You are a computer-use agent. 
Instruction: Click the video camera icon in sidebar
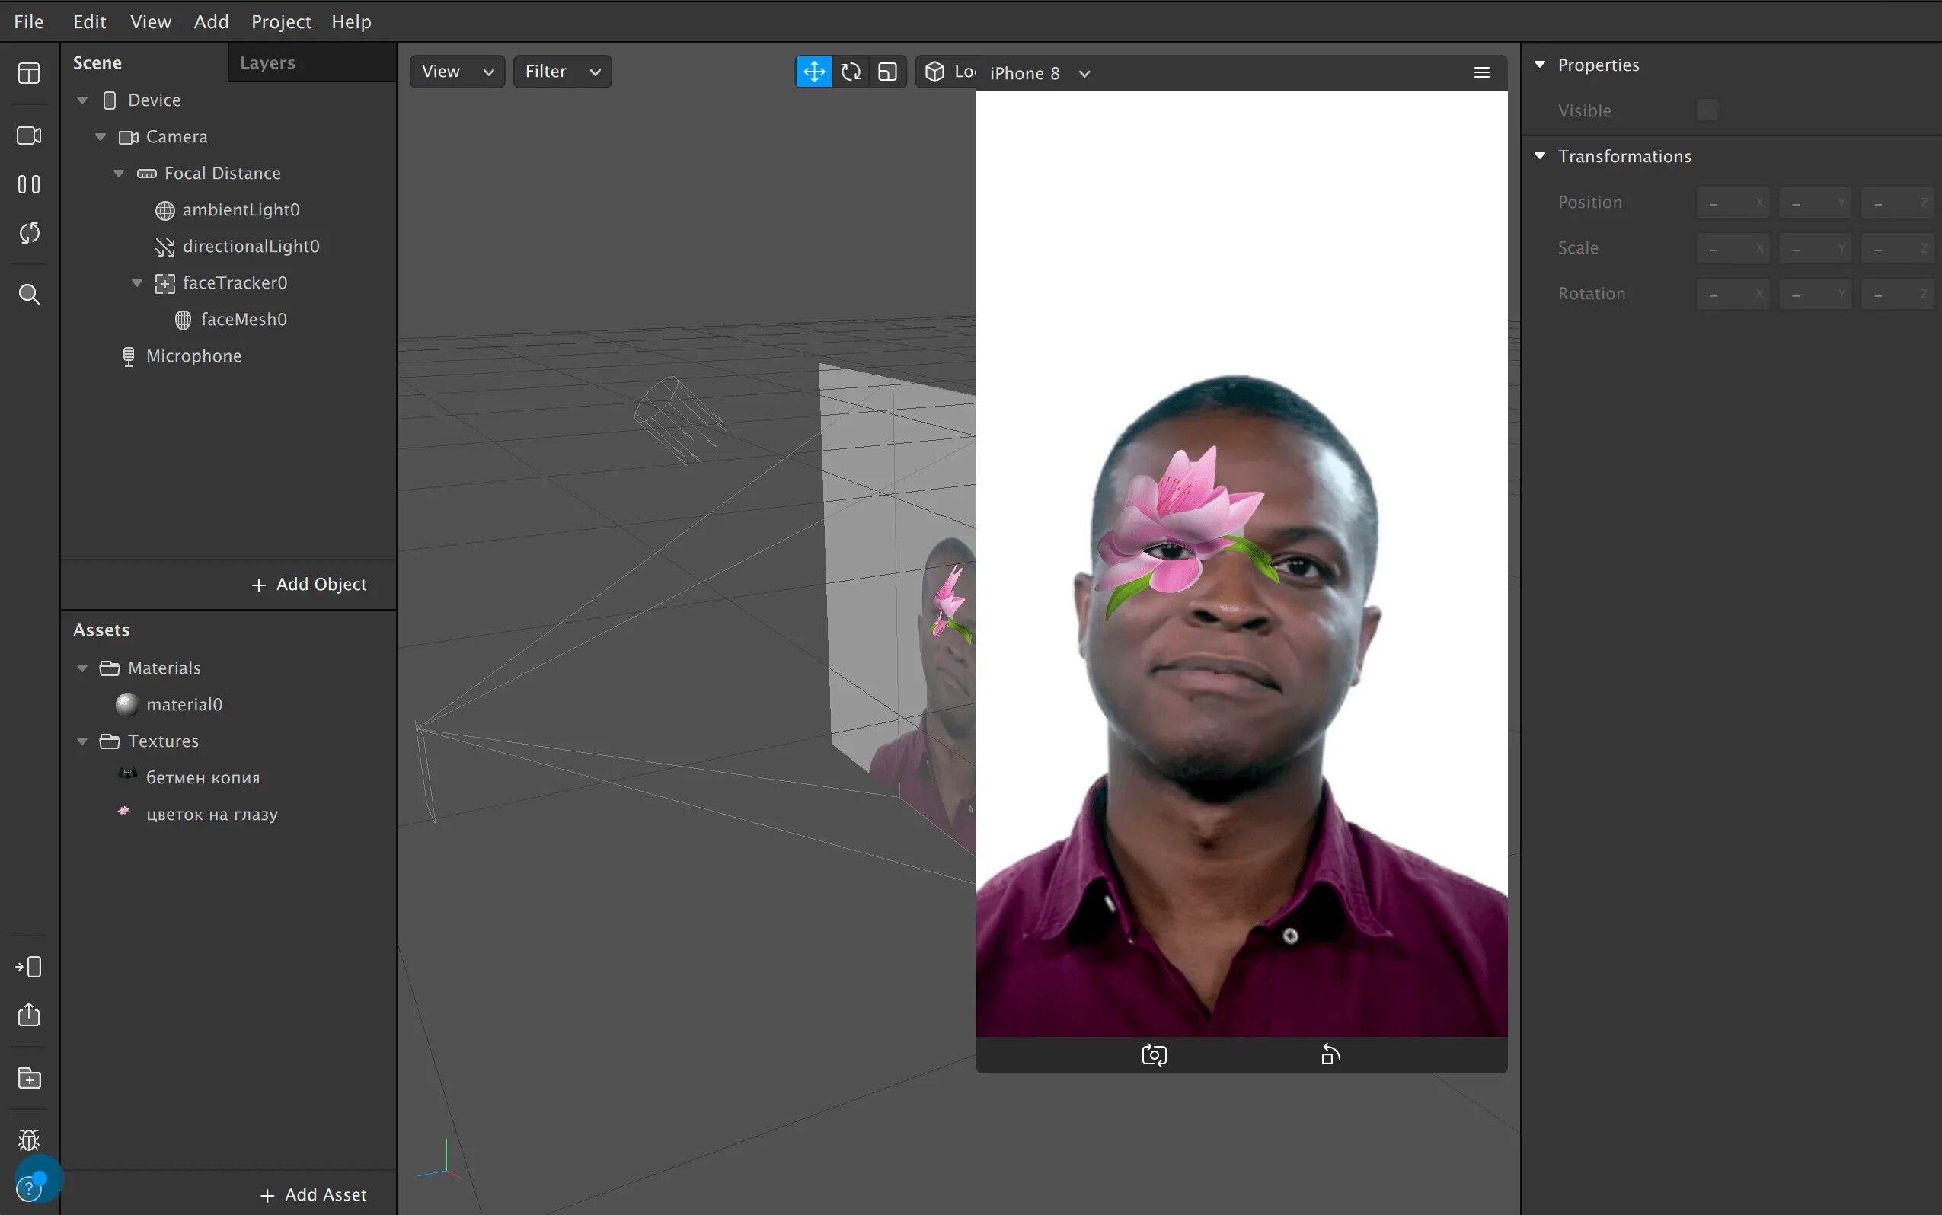(x=29, y=135)
